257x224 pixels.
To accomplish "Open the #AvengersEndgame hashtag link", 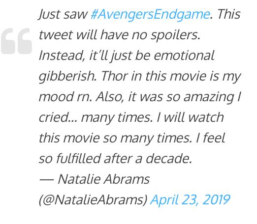I will click(x=150, y=14).
